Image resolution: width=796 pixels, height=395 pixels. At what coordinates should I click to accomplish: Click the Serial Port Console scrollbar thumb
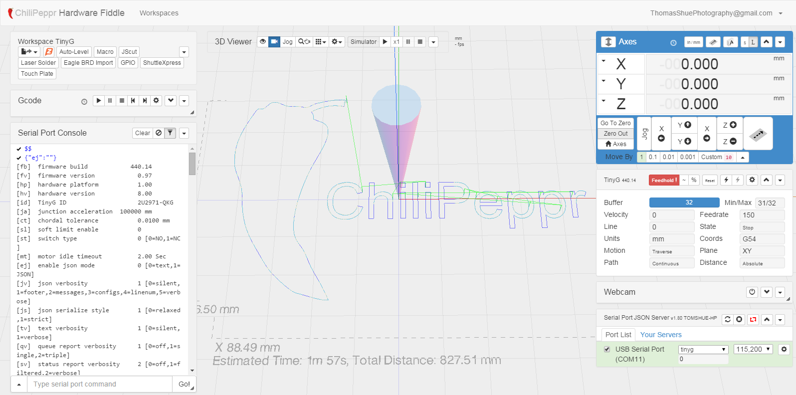tap(192, 164)
